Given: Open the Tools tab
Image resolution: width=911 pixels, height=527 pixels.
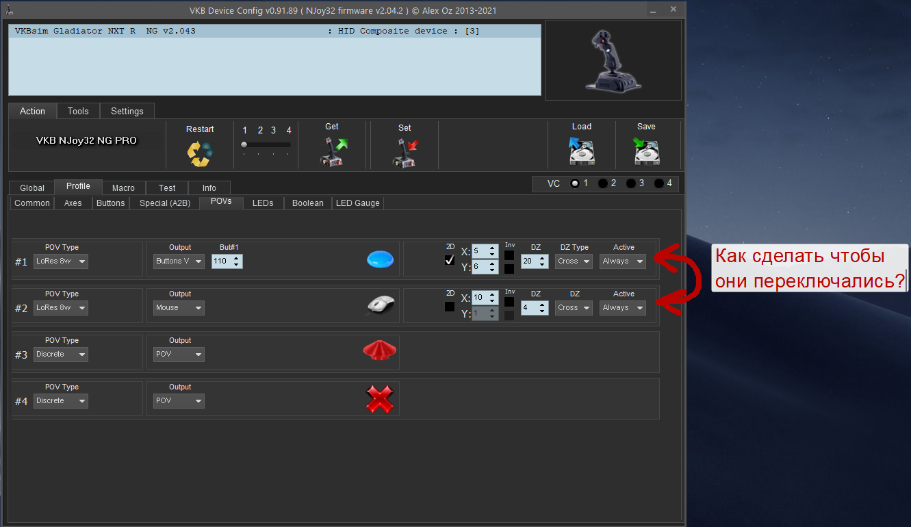Looking at the screenshot, I should pos(78,111).
